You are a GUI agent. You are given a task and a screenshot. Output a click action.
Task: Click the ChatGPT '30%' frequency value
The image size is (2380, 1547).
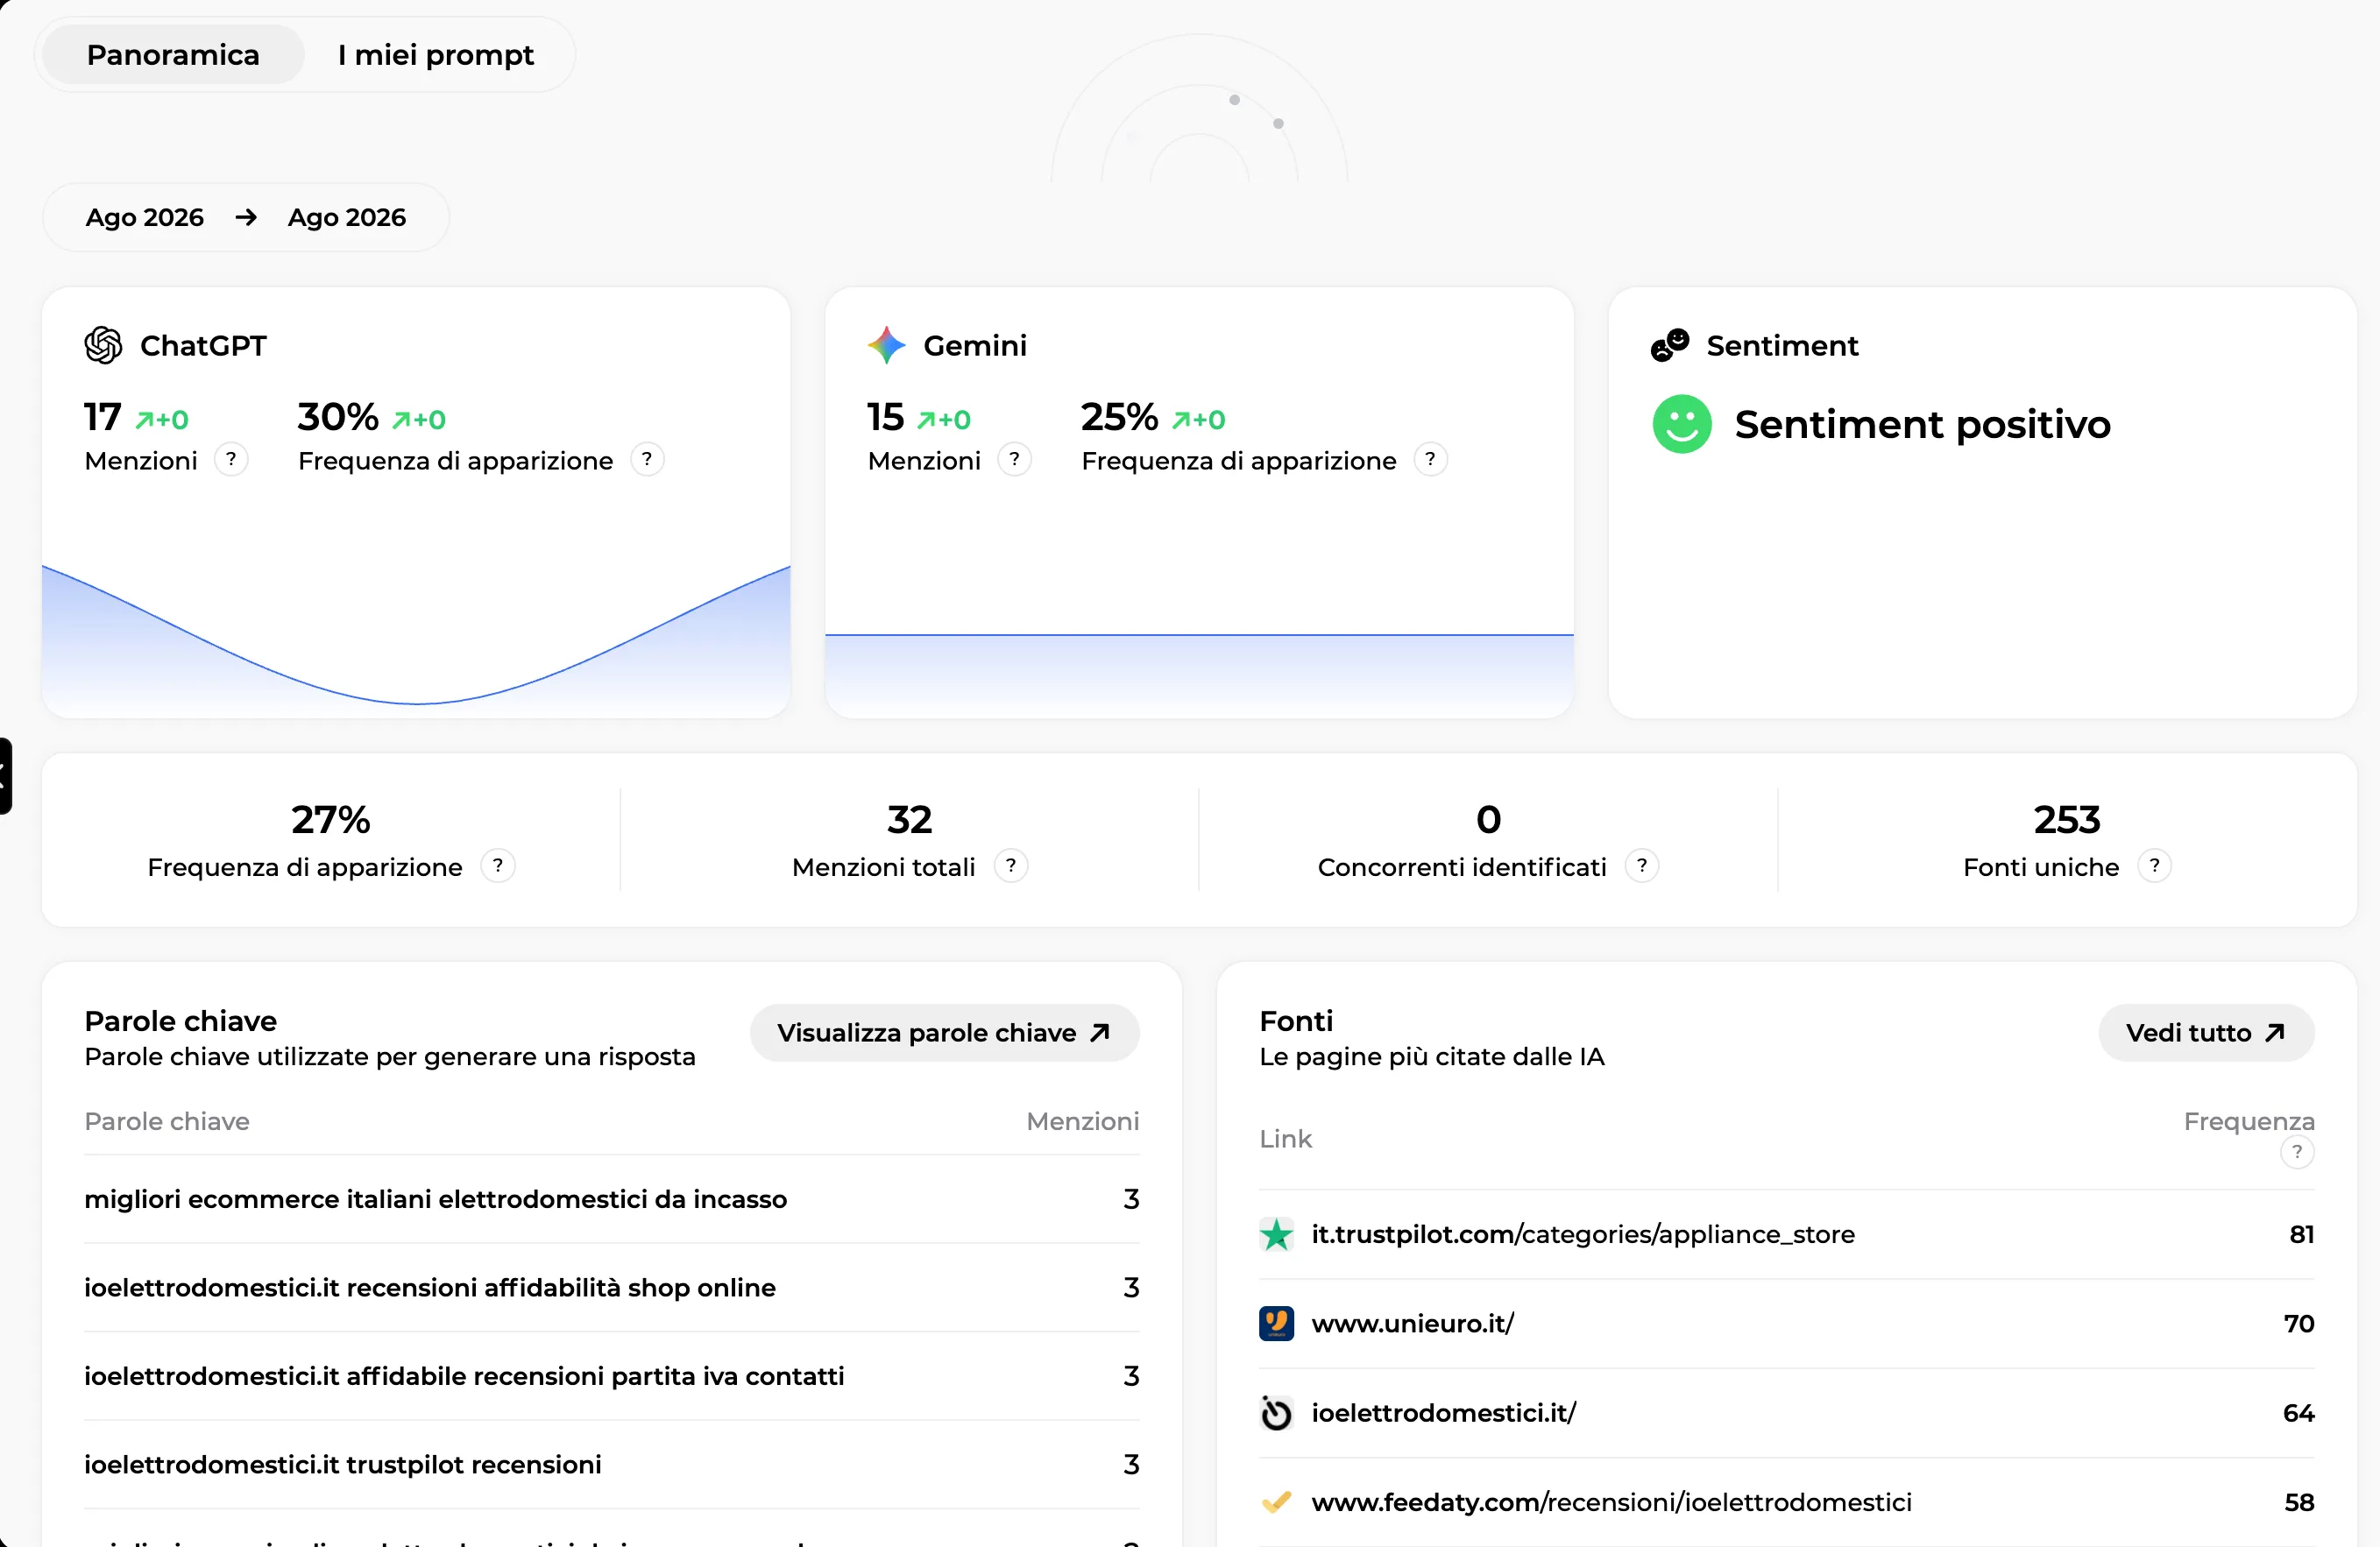338,417
